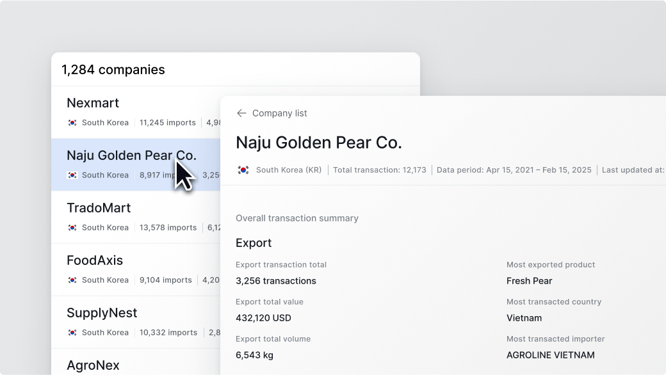Click the flag icon in SupplyNest row
The width and height of the screenshot is (666, 375).
click(x=72, y=333)
